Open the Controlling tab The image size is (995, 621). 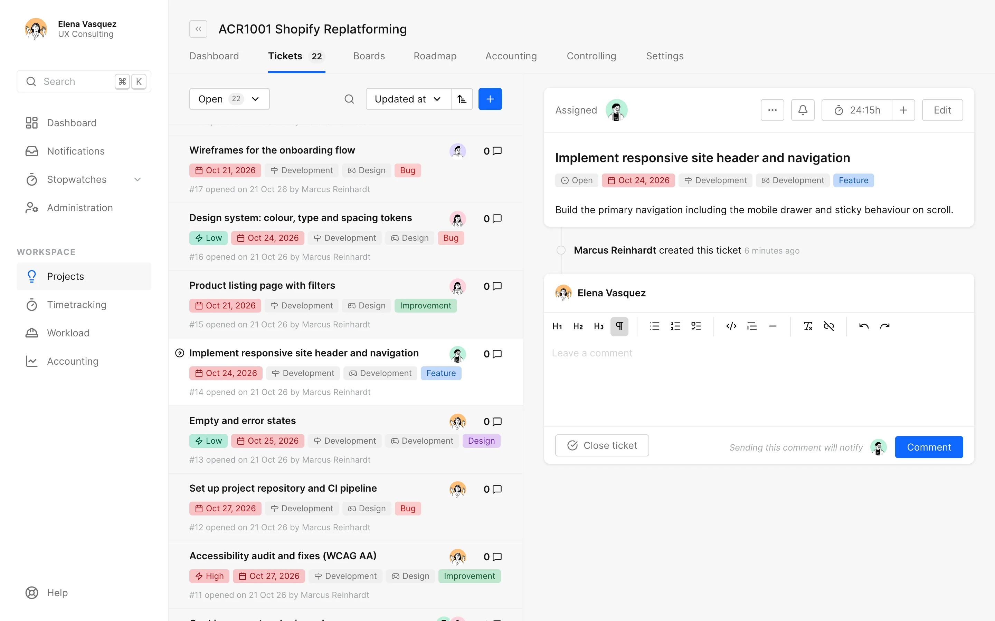click(x=591, y=56)
